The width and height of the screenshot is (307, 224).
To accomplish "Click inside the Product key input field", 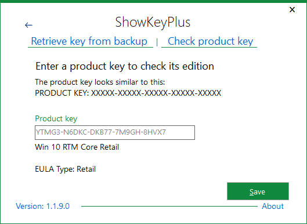I will (115, 132).
